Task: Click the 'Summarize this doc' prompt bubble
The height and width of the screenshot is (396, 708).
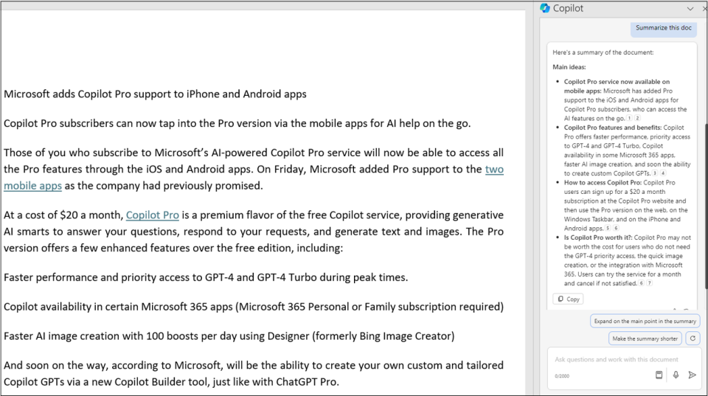Action: 663,28
